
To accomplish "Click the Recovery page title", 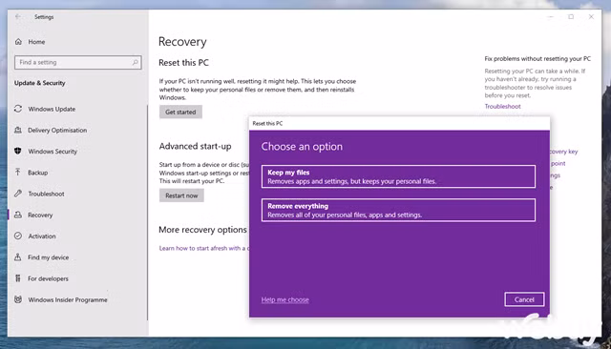I will [x=182, y=42].
